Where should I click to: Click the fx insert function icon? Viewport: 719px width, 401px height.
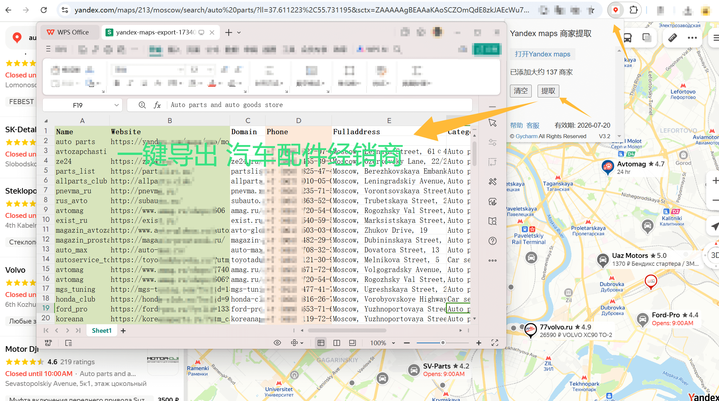coord(157,105)
